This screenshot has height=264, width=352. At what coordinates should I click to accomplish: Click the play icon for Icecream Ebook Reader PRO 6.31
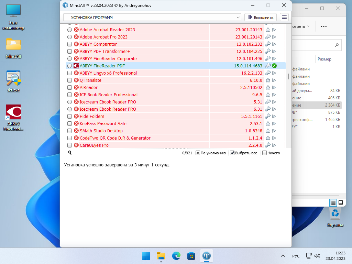tap(274, 109)
